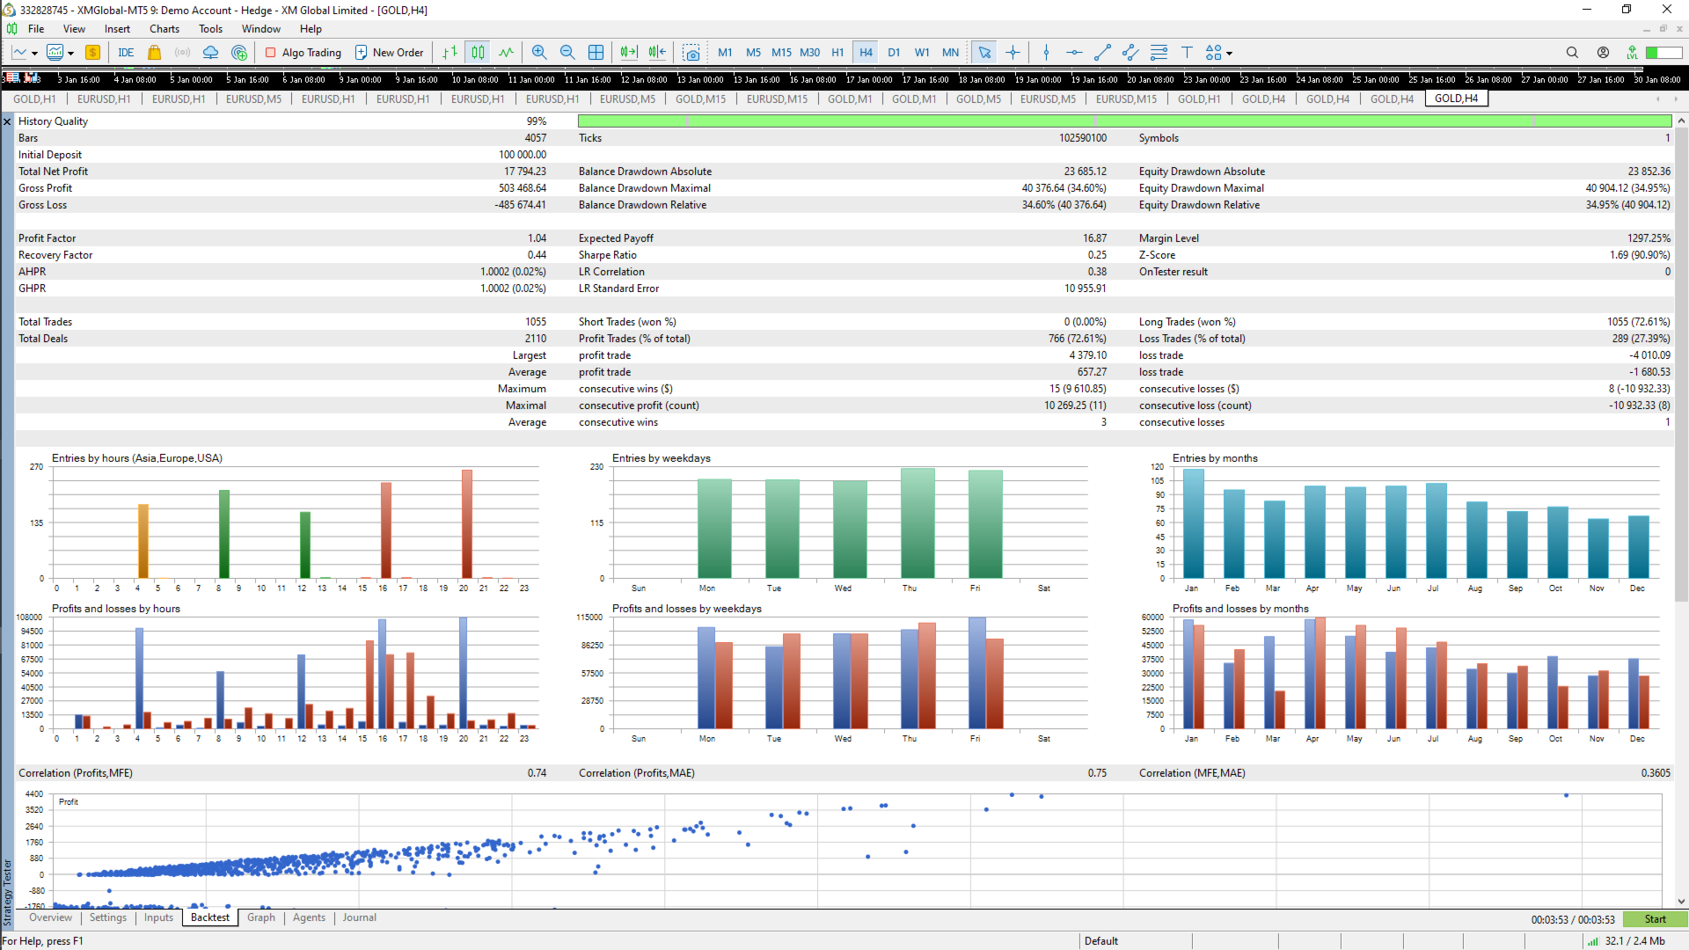Switch to the Graph tab
The width and height of the screenshot is (1689, 950).
click(260, 917)
